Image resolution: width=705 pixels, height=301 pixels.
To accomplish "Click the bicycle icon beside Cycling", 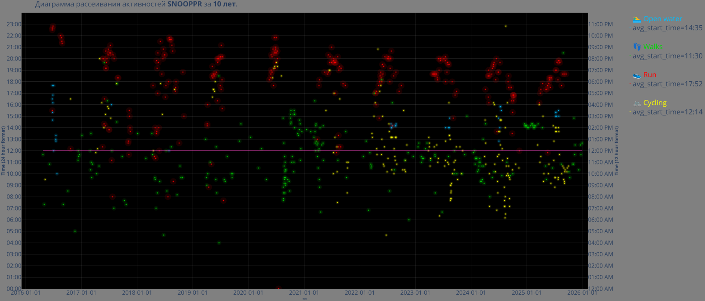I will coord(637,103).
